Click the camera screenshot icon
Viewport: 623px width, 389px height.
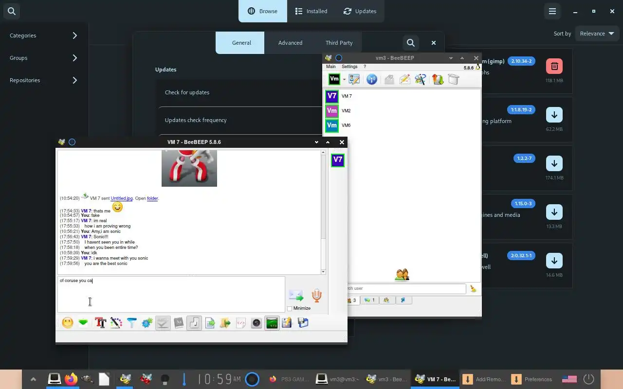(x=257, y=323)
